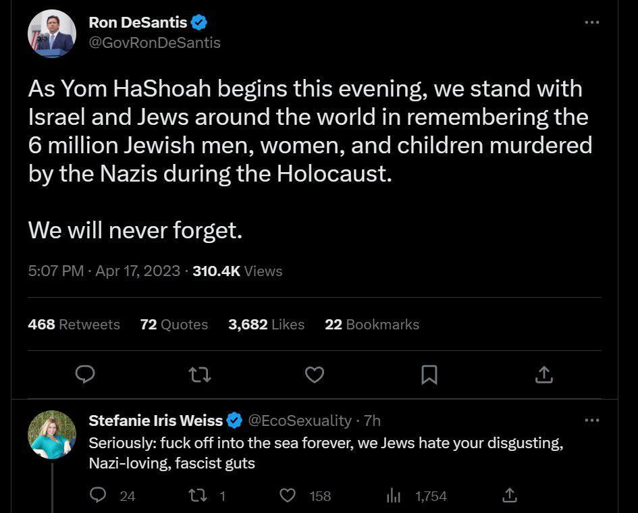
Task: Bookmark the main tweet
Action: click(429, 375)
